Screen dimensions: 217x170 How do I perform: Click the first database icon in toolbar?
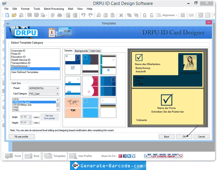pos(68,15)
